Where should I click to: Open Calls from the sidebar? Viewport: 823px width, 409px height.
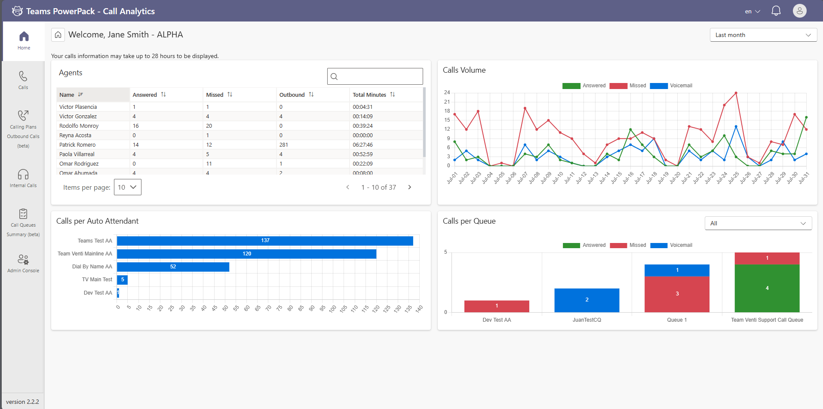pos(23,80)
